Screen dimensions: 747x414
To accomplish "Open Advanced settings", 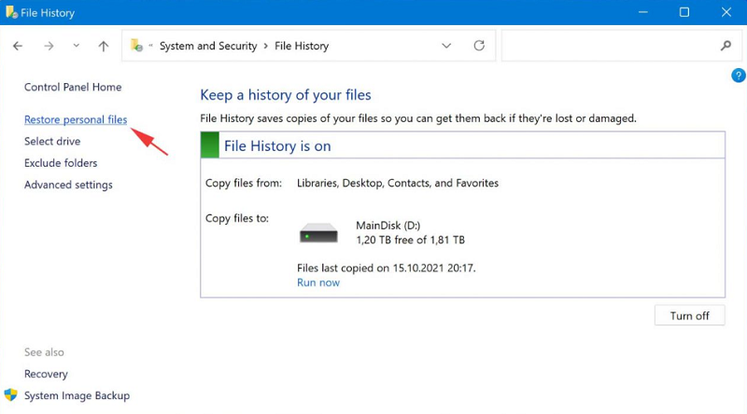I will click(68, 185).
